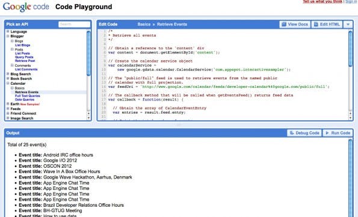358x217 pixels.
Task: Open the Date Queries sample
Action: (x=25, y=100)
